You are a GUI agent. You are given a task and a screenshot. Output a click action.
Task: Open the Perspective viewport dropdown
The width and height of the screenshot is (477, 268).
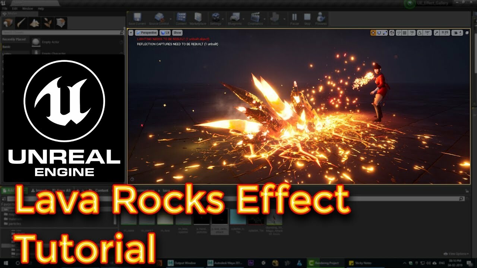147,32
